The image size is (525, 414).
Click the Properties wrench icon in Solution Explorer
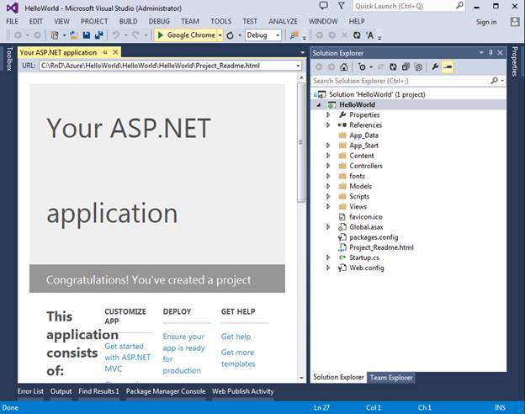tap(435, 67)
